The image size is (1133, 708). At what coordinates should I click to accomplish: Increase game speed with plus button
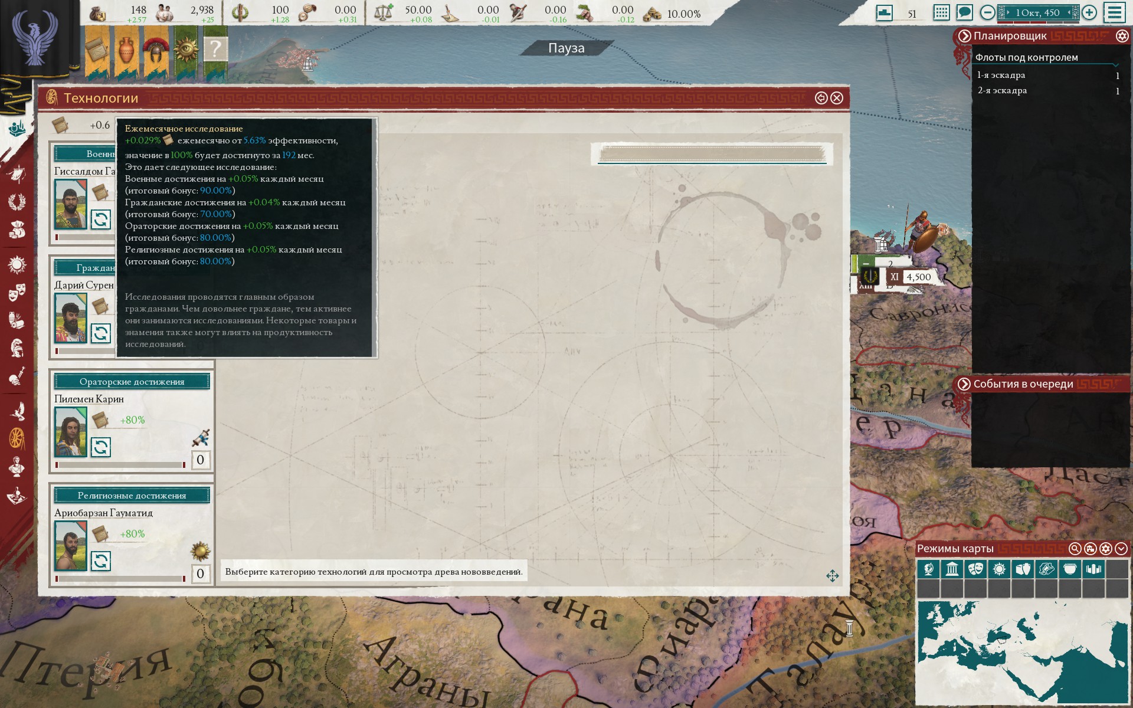1089,12
